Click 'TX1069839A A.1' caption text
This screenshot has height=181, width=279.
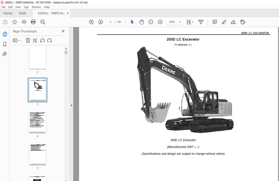coord(183,45)
